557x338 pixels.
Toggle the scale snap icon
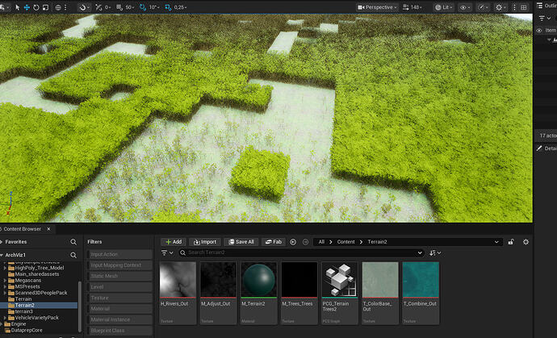coord(168,7)
